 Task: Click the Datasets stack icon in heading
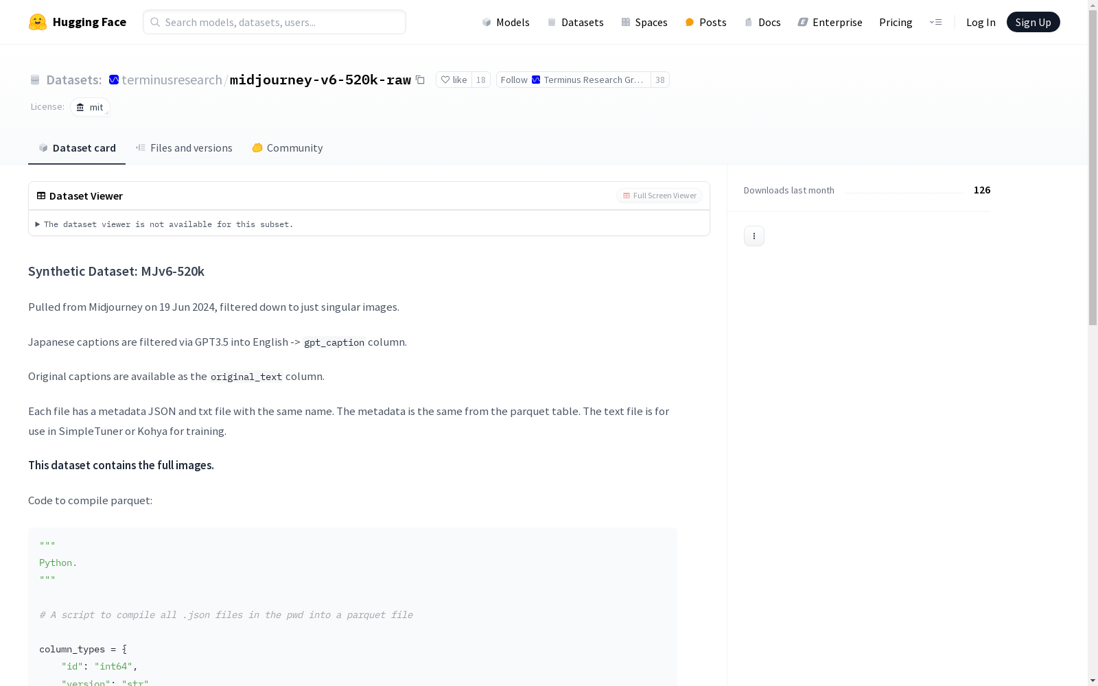tap(35, 80)
